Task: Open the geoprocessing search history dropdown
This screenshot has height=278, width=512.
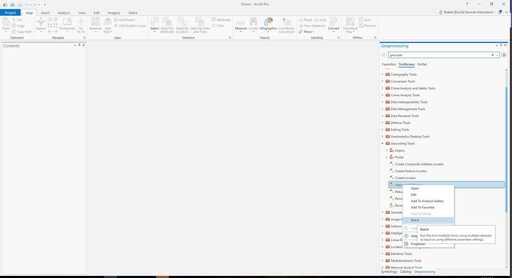Action: point(497,55)
